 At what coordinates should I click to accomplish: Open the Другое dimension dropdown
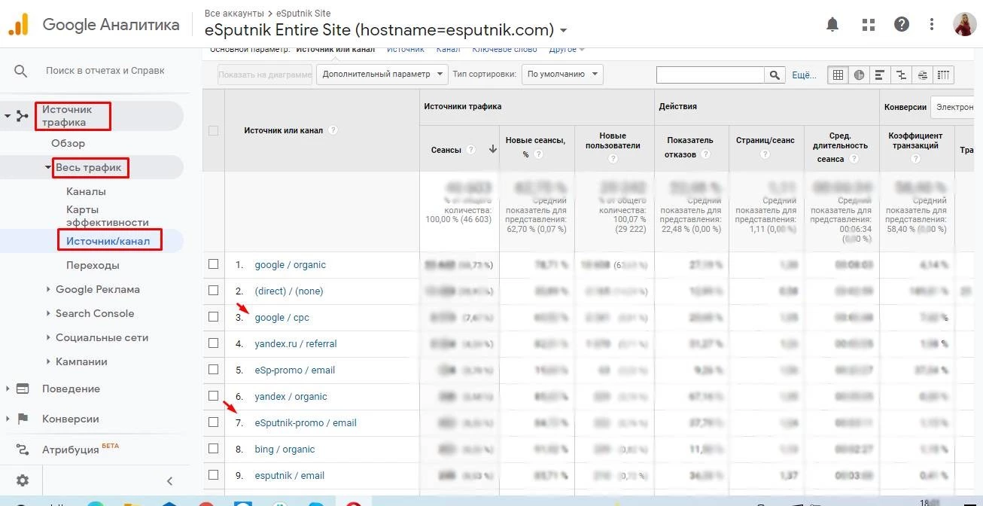point(567,50)
